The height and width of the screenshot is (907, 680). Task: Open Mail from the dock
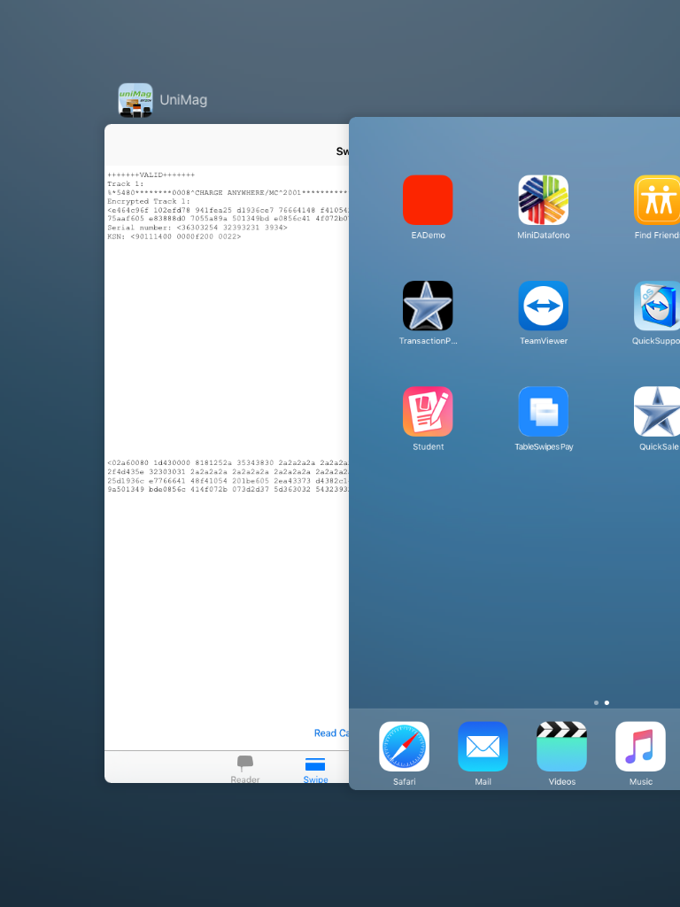click(483, 747)
